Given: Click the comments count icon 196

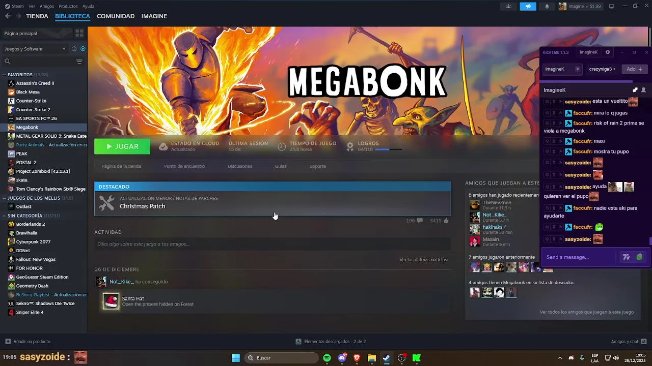Looking at the screenshot, I should 420,221.
